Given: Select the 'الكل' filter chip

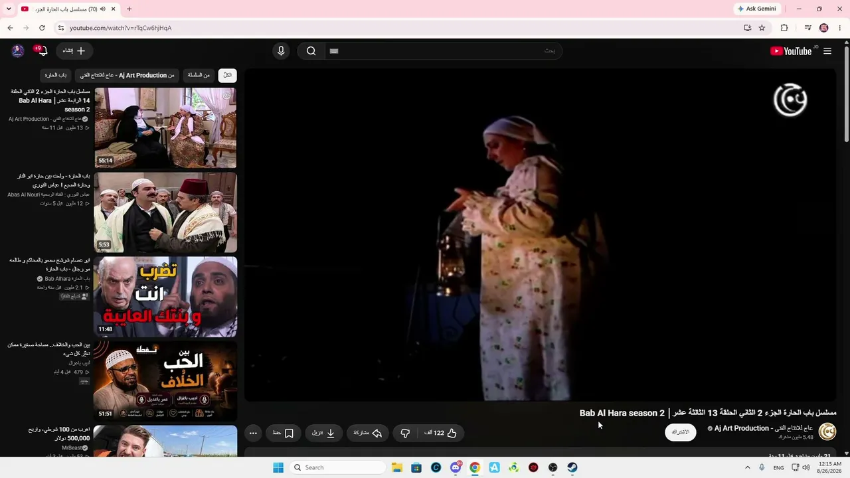Looking at the screenshot, I should coord(228,75).
